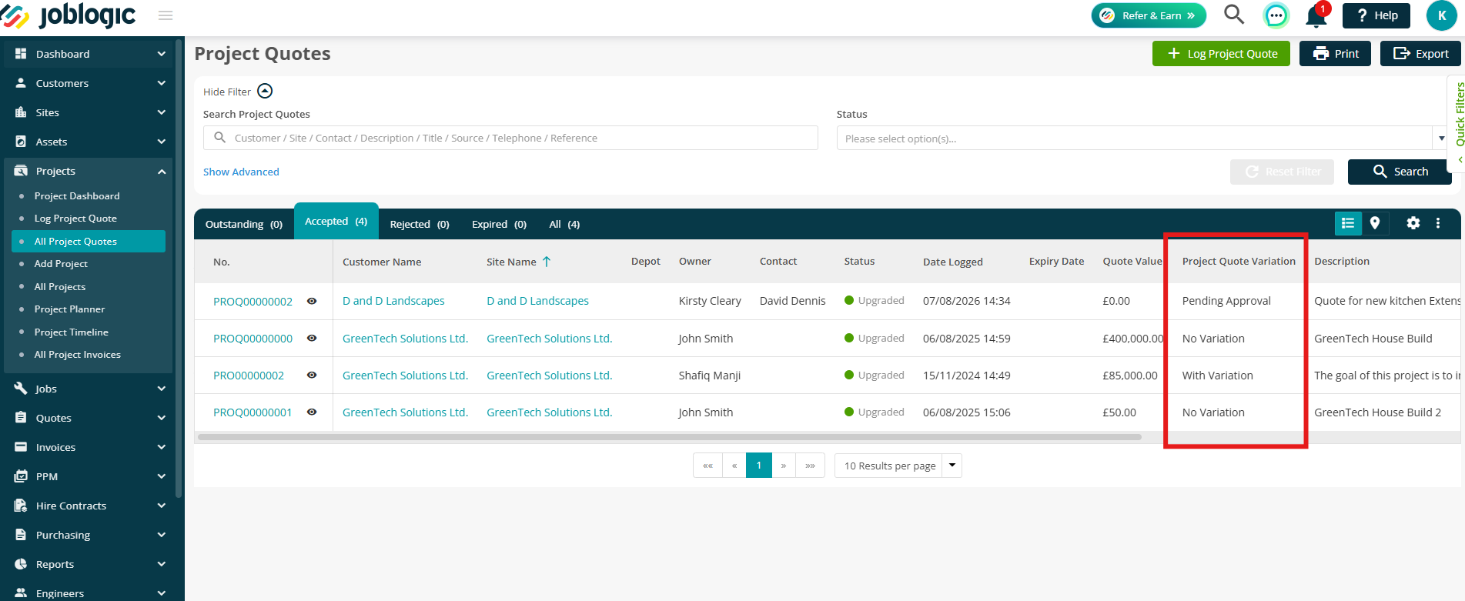
Task: Switch to list view icon
Action: tap(1348, 223)
